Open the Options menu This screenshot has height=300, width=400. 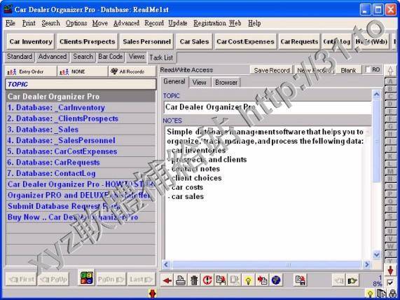click(76, 23)
